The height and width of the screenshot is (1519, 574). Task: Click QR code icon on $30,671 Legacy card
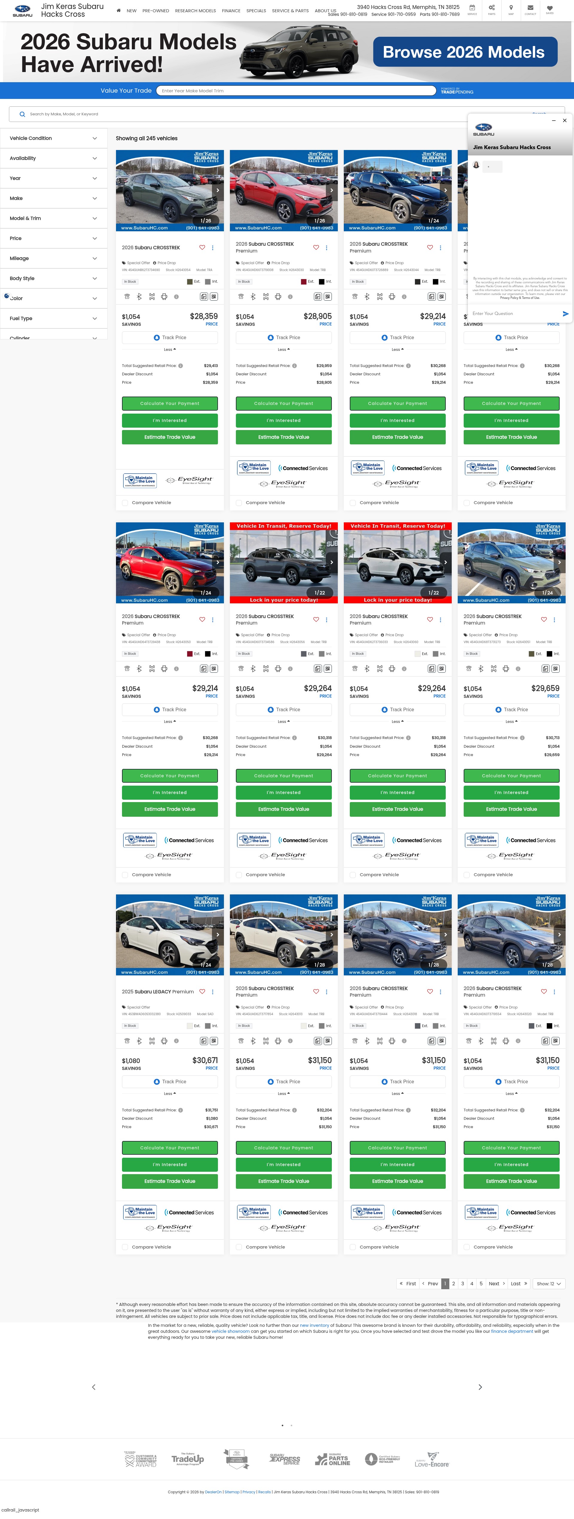213,1041
